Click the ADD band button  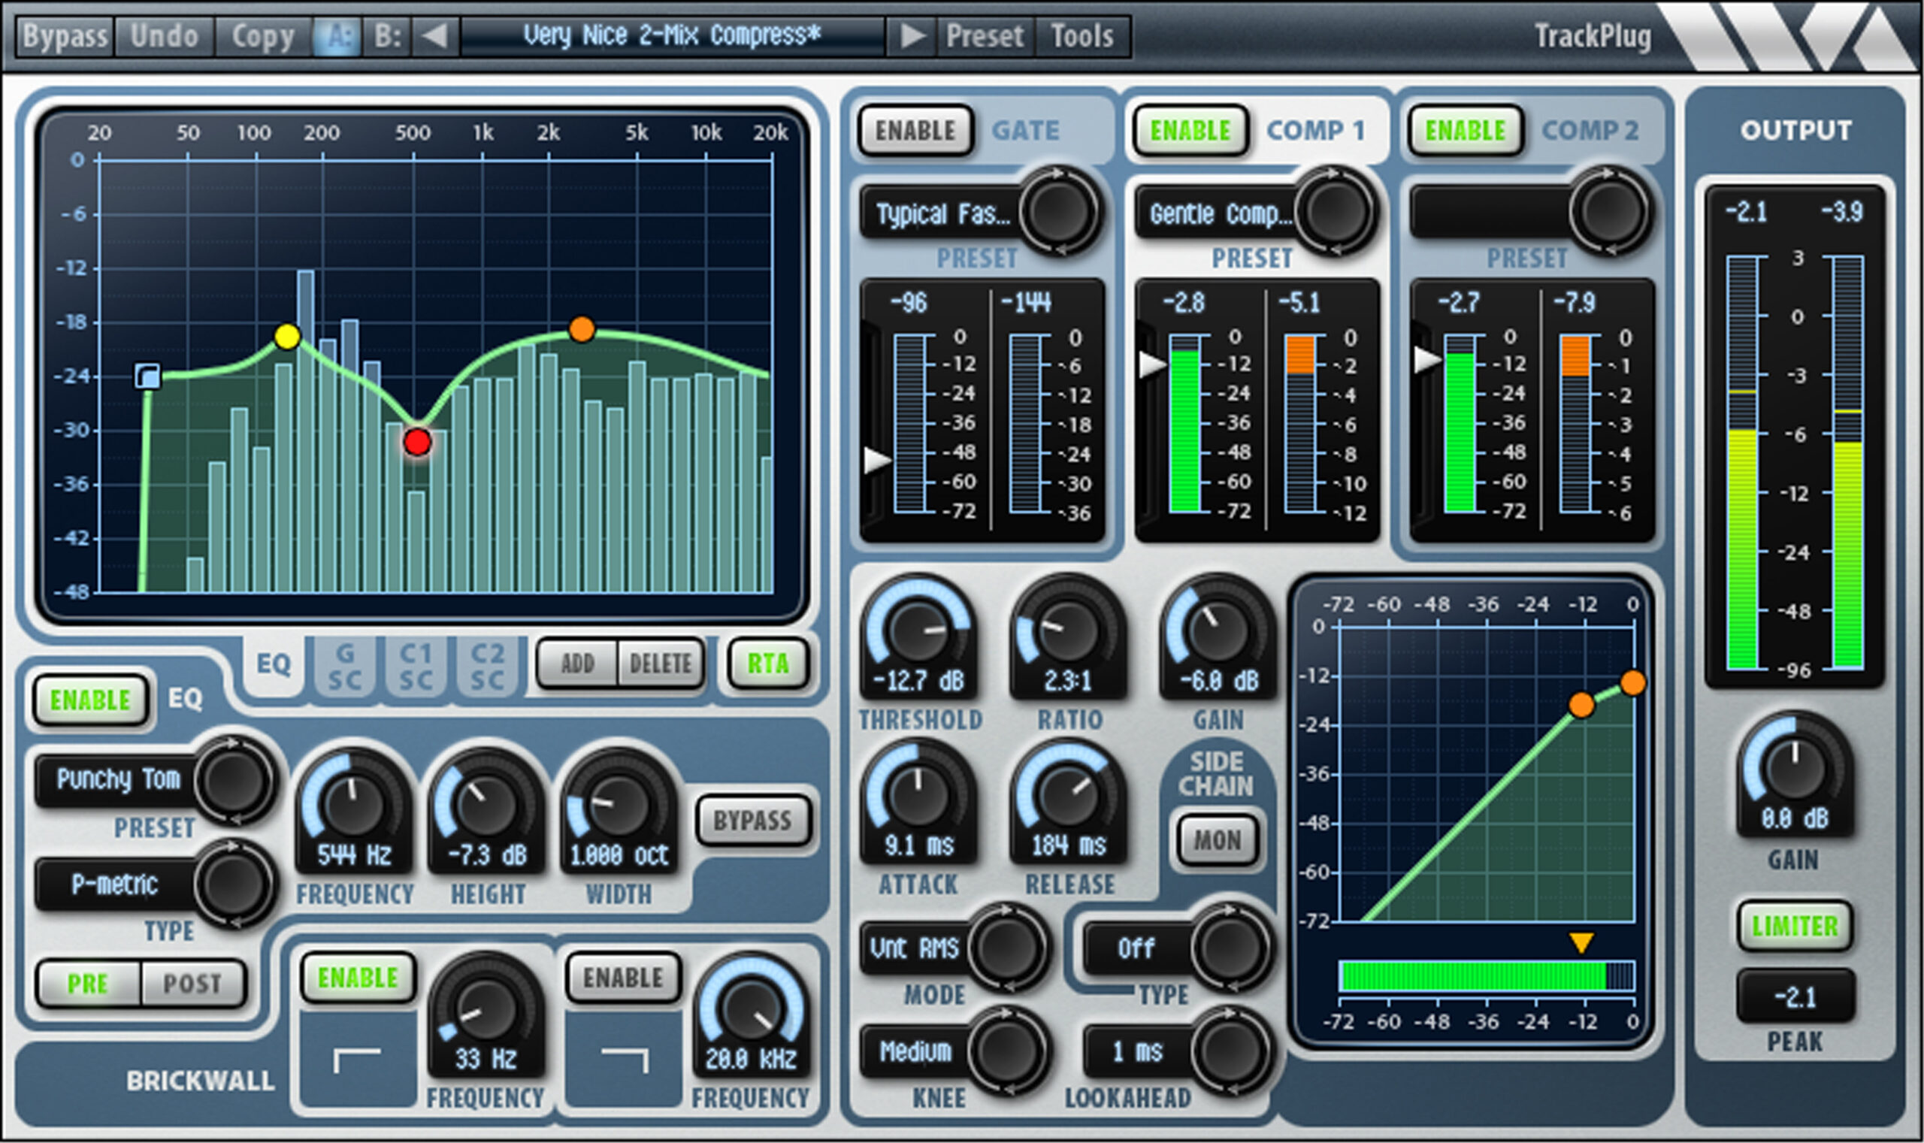coord(578,663)
